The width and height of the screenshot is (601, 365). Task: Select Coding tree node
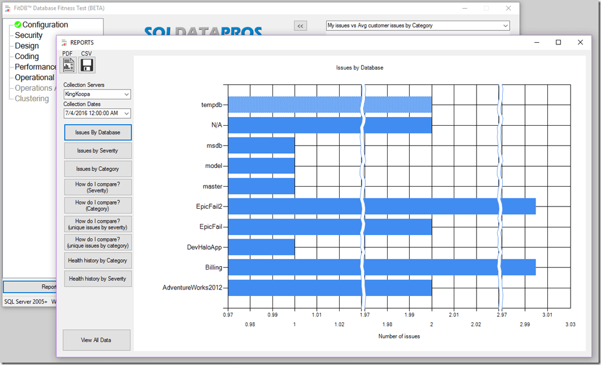tap(27, 56)
